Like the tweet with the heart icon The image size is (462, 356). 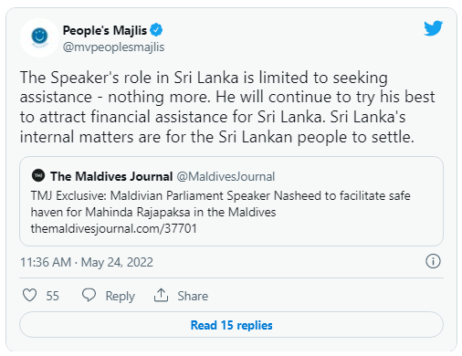pos(30,295)
